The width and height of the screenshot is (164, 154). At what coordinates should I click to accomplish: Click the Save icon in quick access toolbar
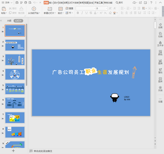[x=17, y=2]
